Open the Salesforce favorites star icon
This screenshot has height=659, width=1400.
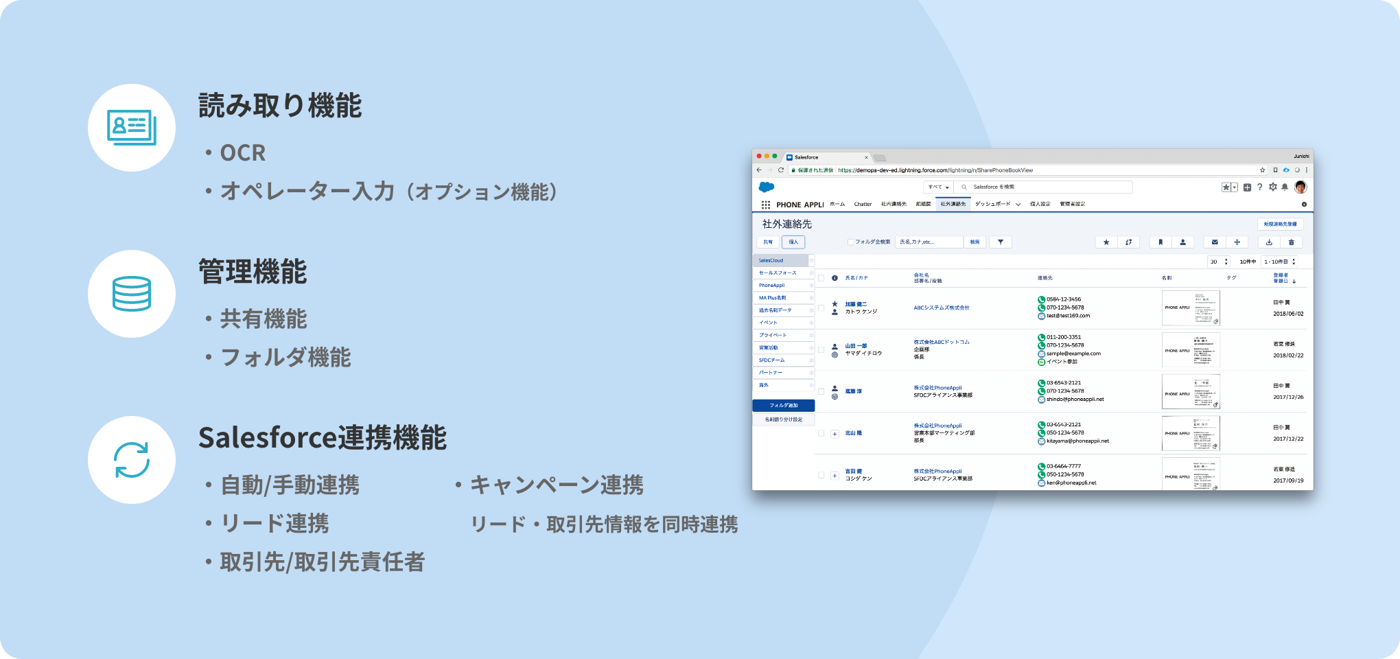1226,187
